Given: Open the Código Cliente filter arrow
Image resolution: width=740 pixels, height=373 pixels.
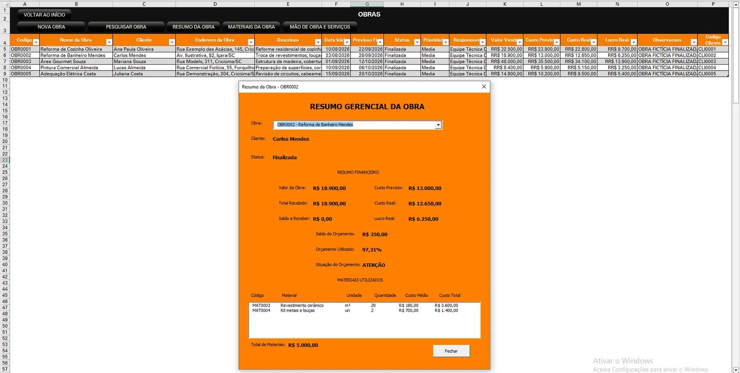Looking at the screenshot, I should pyautogui.click(x=725, y=42).
